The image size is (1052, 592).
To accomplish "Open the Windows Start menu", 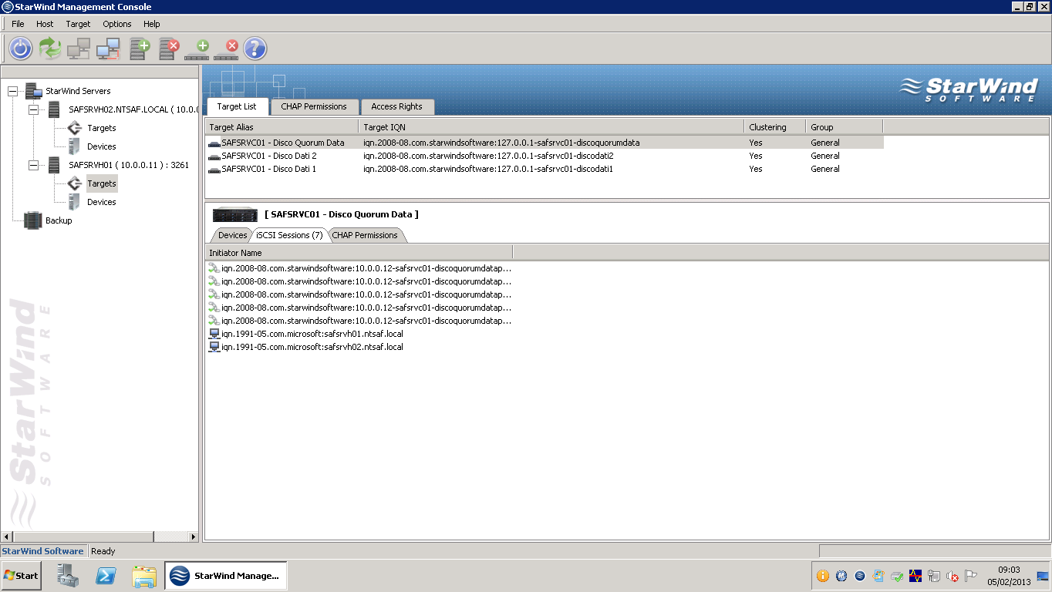I will tap(21, 576).
